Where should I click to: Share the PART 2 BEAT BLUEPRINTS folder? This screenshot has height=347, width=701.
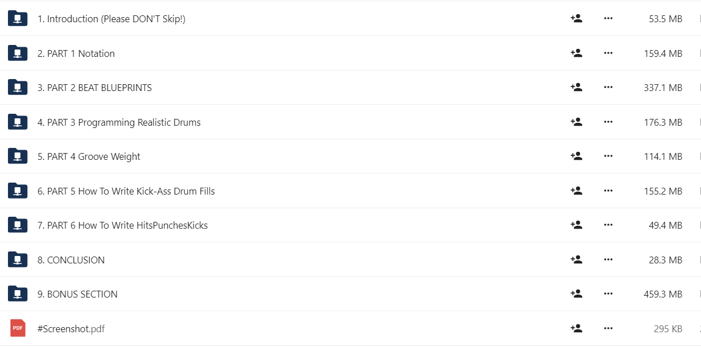tap(576, 87)
